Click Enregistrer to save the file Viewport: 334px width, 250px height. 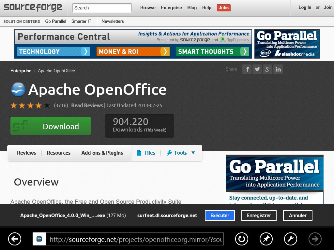tap(259, 215)
